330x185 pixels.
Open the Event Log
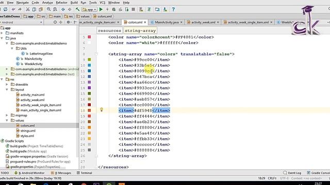[292, 173]
